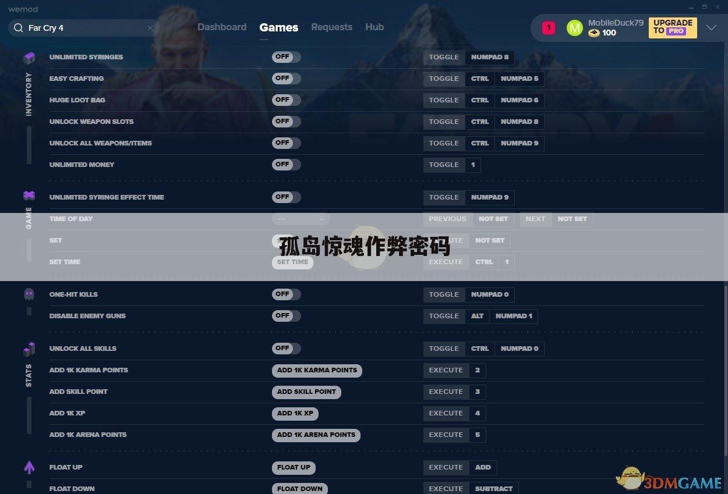
Task: Open the Hub tab
Action: coord(374,27)
